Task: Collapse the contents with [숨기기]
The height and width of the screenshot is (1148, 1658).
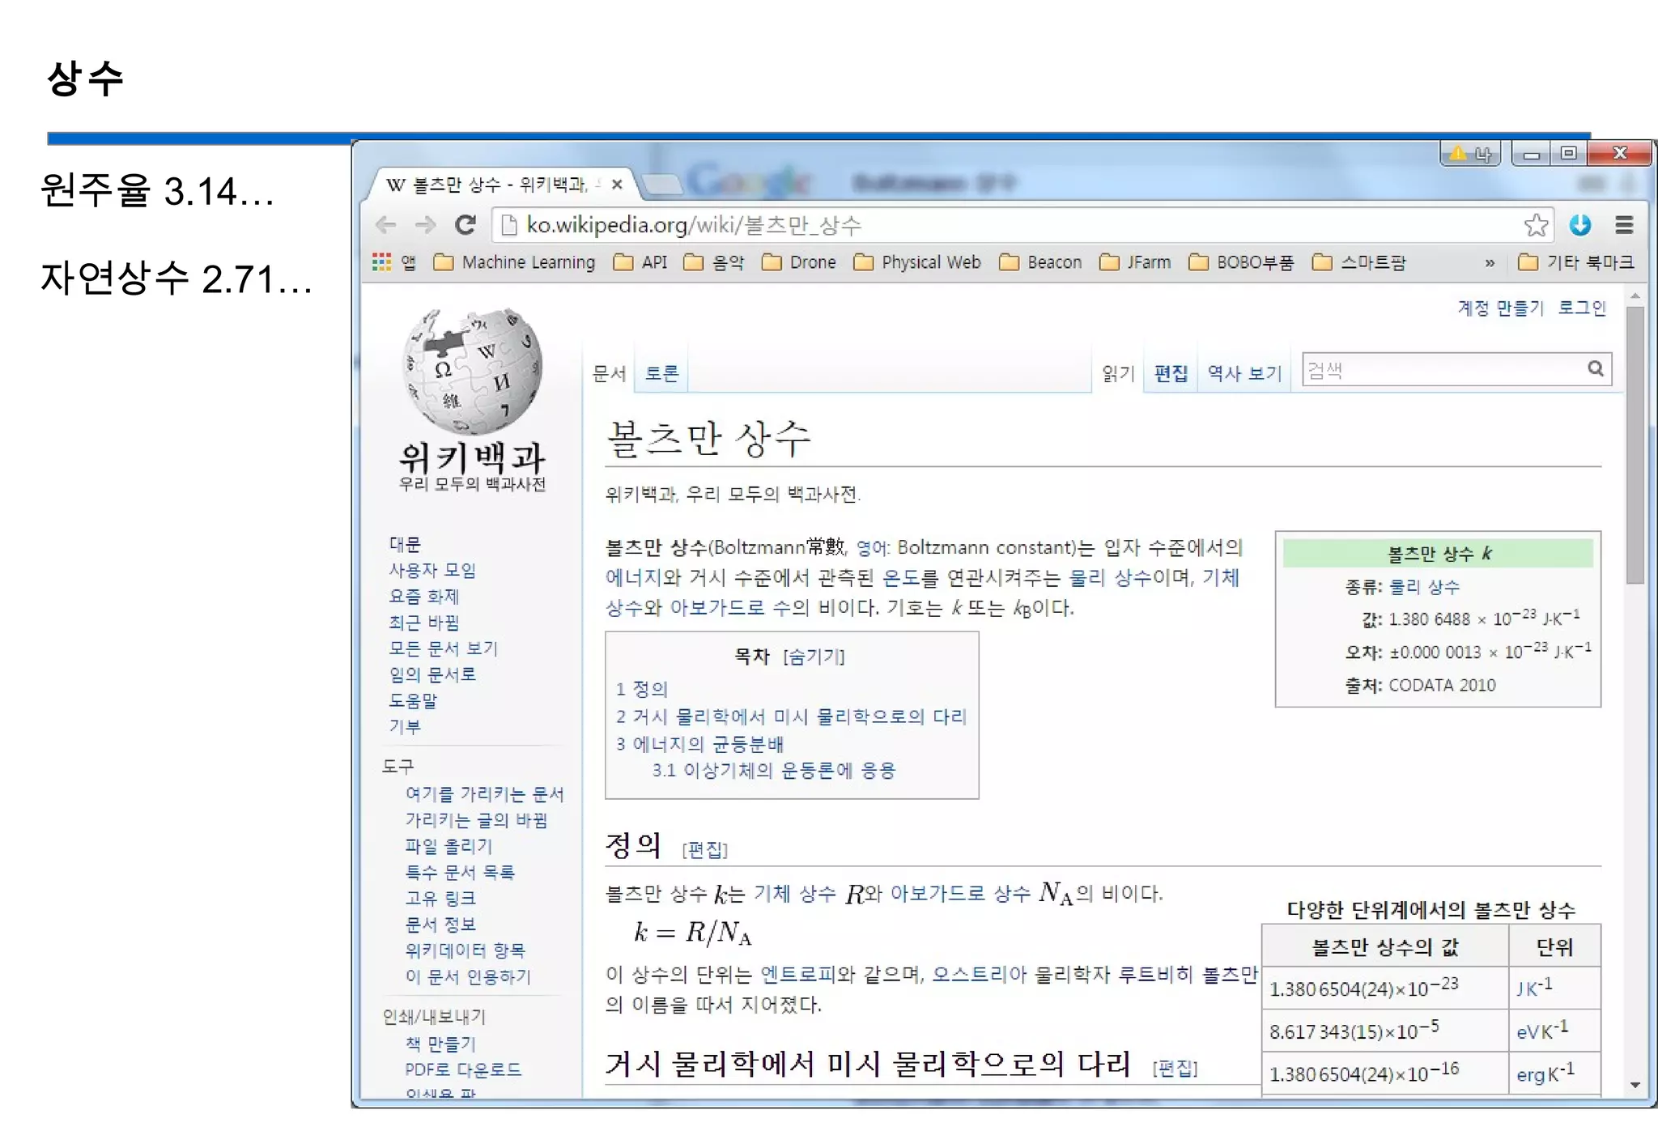Action: point(814,657)
